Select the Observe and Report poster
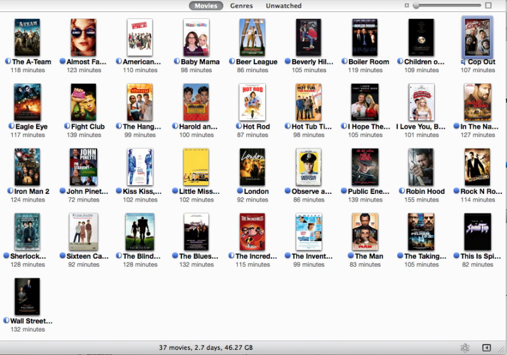The height and width of the screenshot is (355, 507). 309,167
